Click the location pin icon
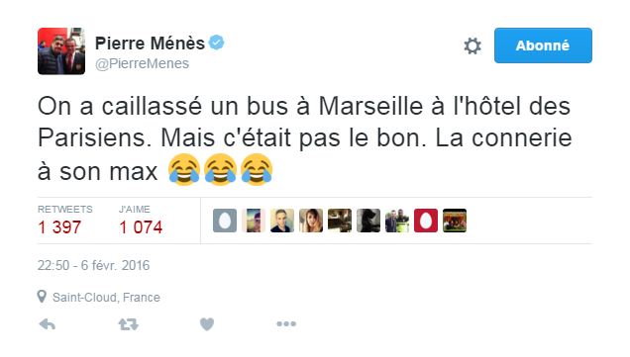This screenshot has width=630, height=357. click(42, 297)
